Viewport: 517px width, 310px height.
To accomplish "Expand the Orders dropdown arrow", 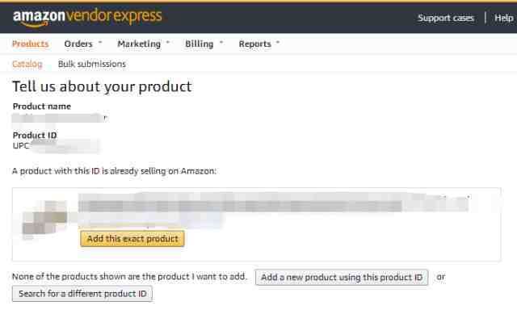I will coord(100,43).
